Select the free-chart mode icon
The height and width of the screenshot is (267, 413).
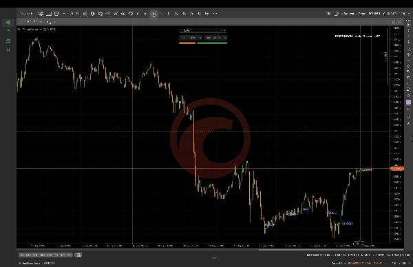pyautogui.click(x=56, y=14)
